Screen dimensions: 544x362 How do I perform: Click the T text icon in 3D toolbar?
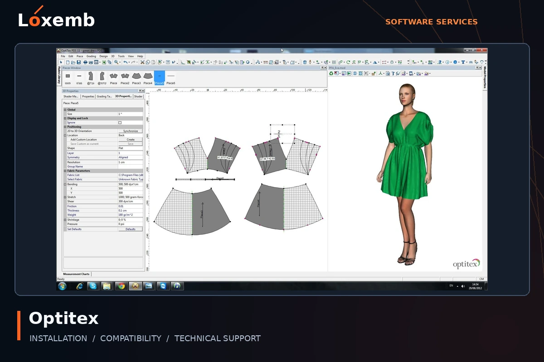(393, 73)
